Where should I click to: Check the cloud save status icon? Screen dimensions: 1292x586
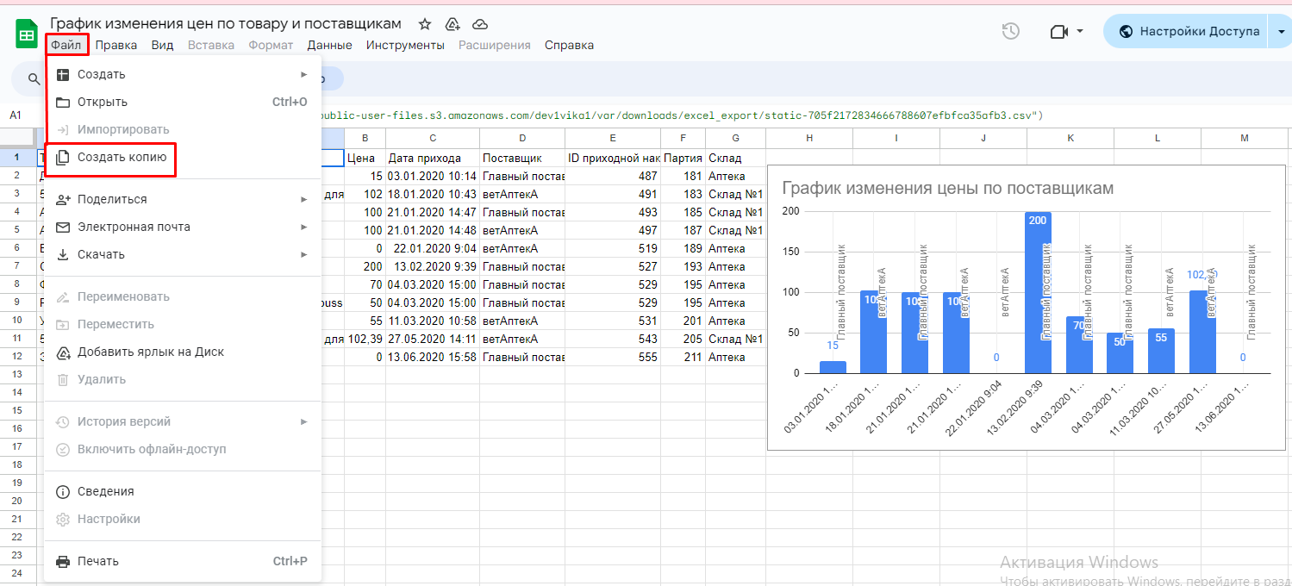(480, 24)
